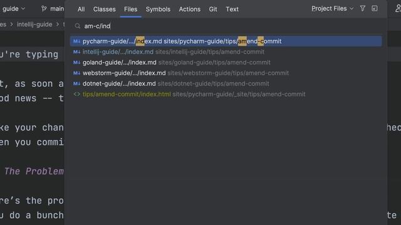Click the search magnifier icon

click(x=78, y=26)
